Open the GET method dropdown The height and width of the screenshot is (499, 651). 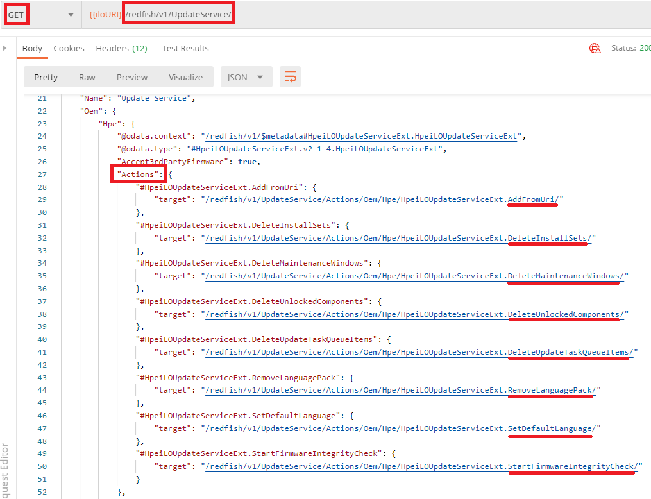coord(70,15)
